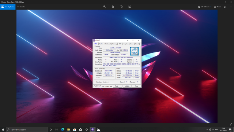Click the Intel Core i3 logo image
This screenshot has height=132, width=234.
134,51
